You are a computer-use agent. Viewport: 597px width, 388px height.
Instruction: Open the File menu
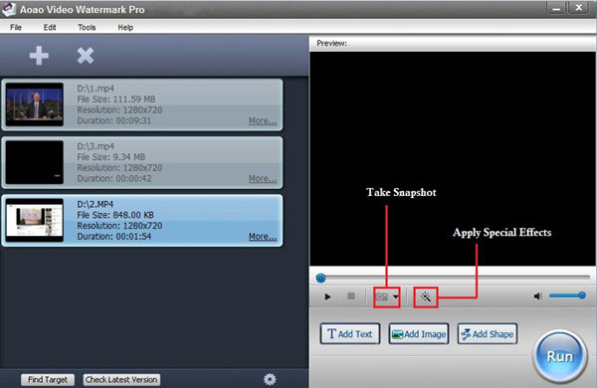point(16,28)
